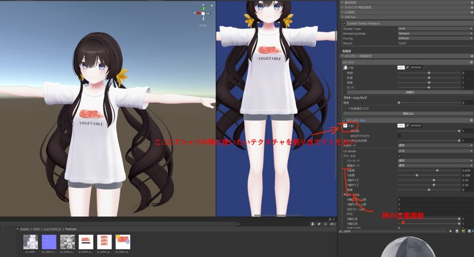Click the main color texture slot thumbnail
Image resolution: width=474 pixels, height=257 pixels.
coord(345,67)
